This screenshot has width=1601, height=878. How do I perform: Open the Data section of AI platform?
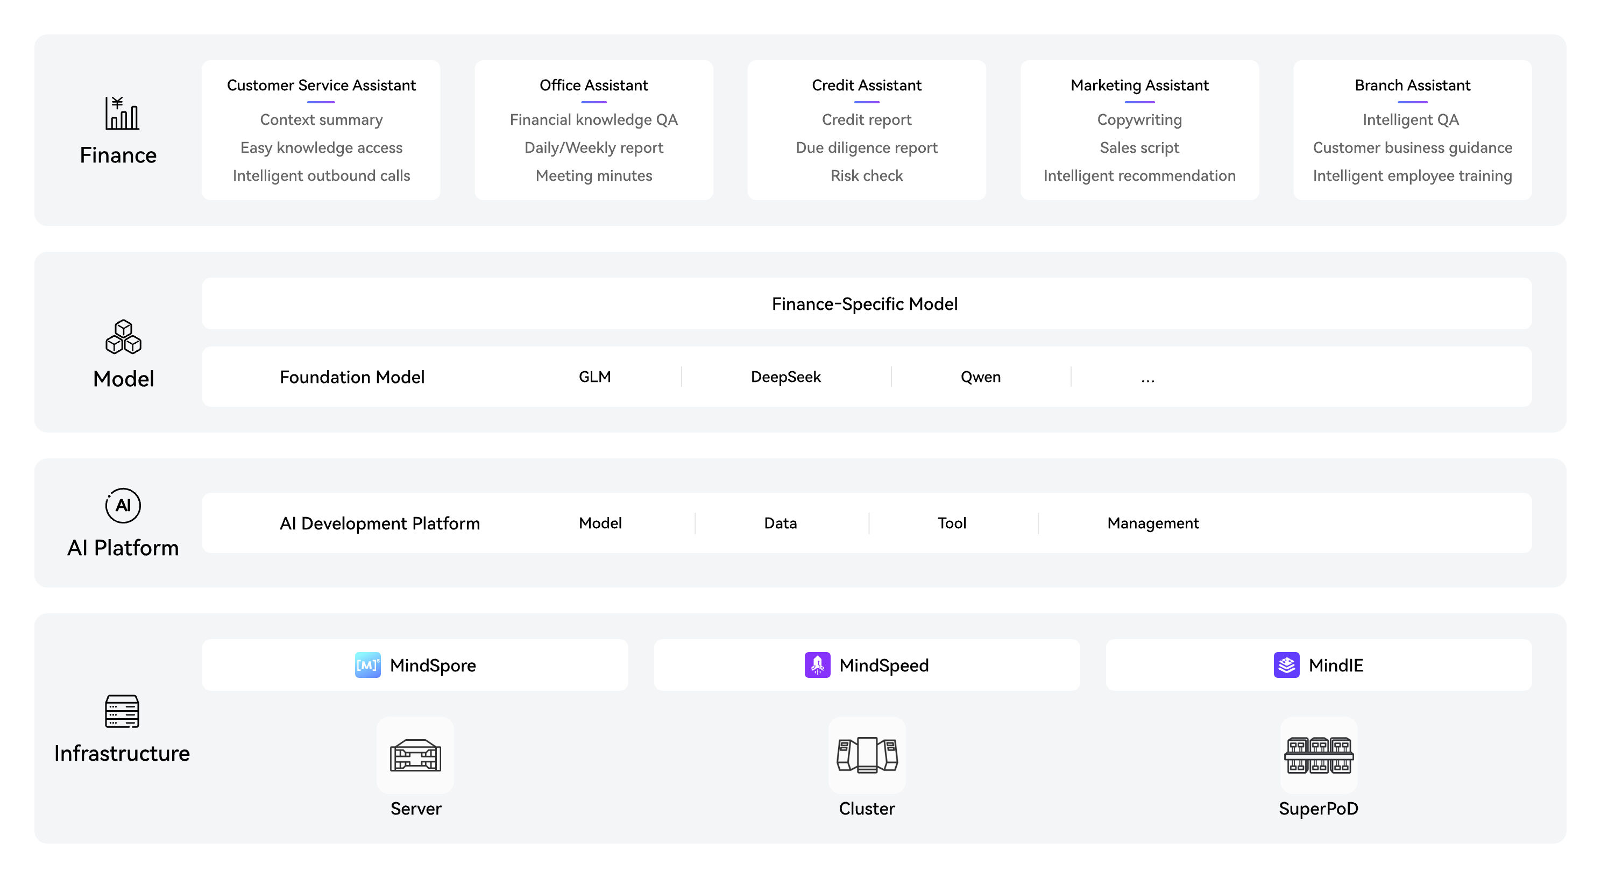tap(780, 523)
